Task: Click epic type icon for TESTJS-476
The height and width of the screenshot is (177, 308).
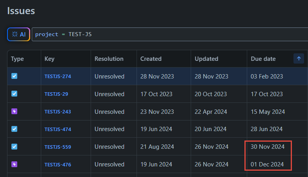Action: point(15,164)
